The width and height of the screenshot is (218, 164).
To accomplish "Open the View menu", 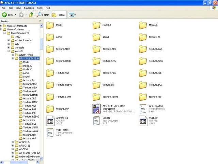I will click(18, 8).
